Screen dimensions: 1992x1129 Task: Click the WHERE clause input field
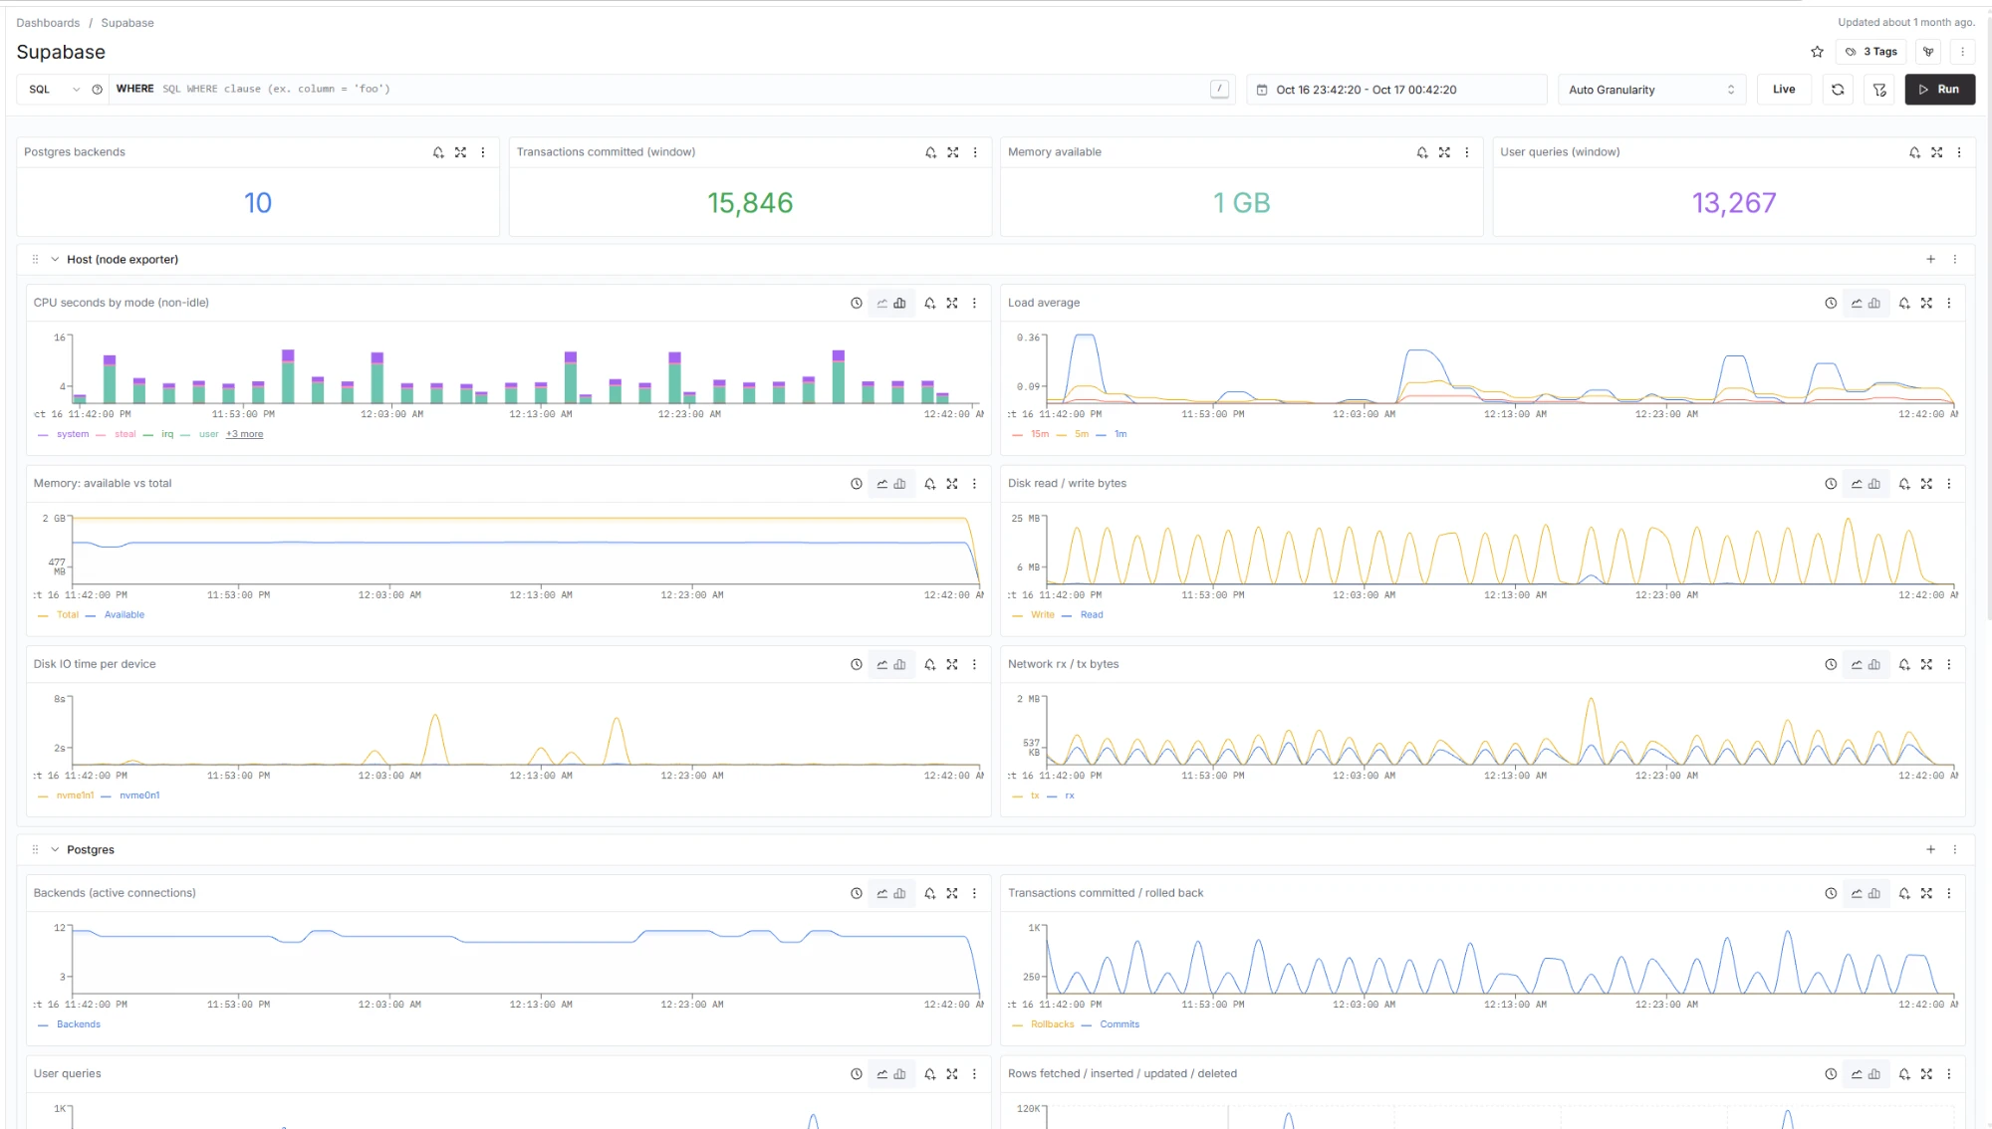tap(657, 90)
